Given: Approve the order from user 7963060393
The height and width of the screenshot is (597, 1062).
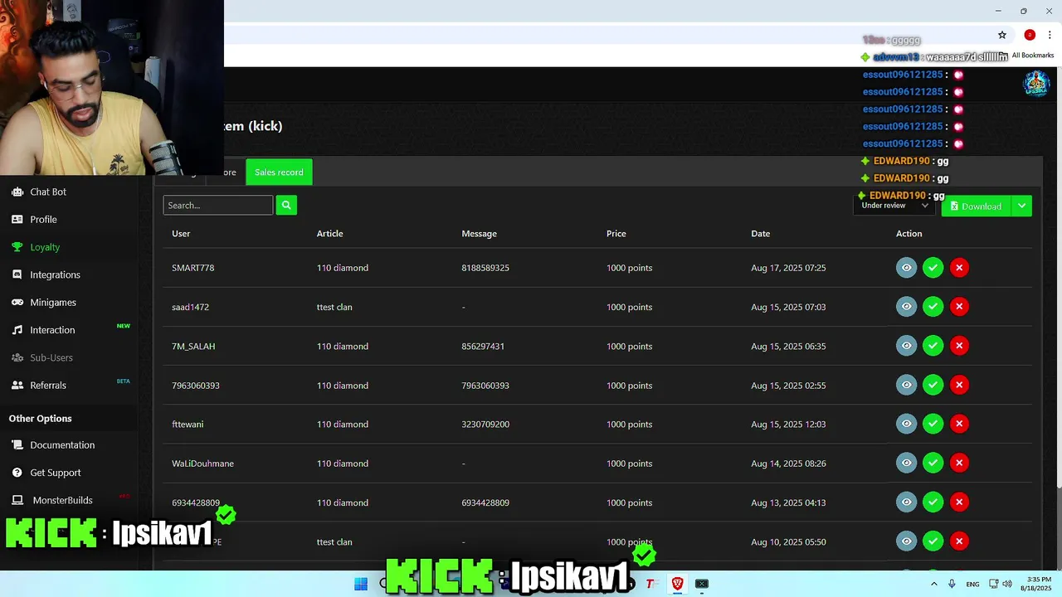Looking at the screenshot, I should pos(933,385).
